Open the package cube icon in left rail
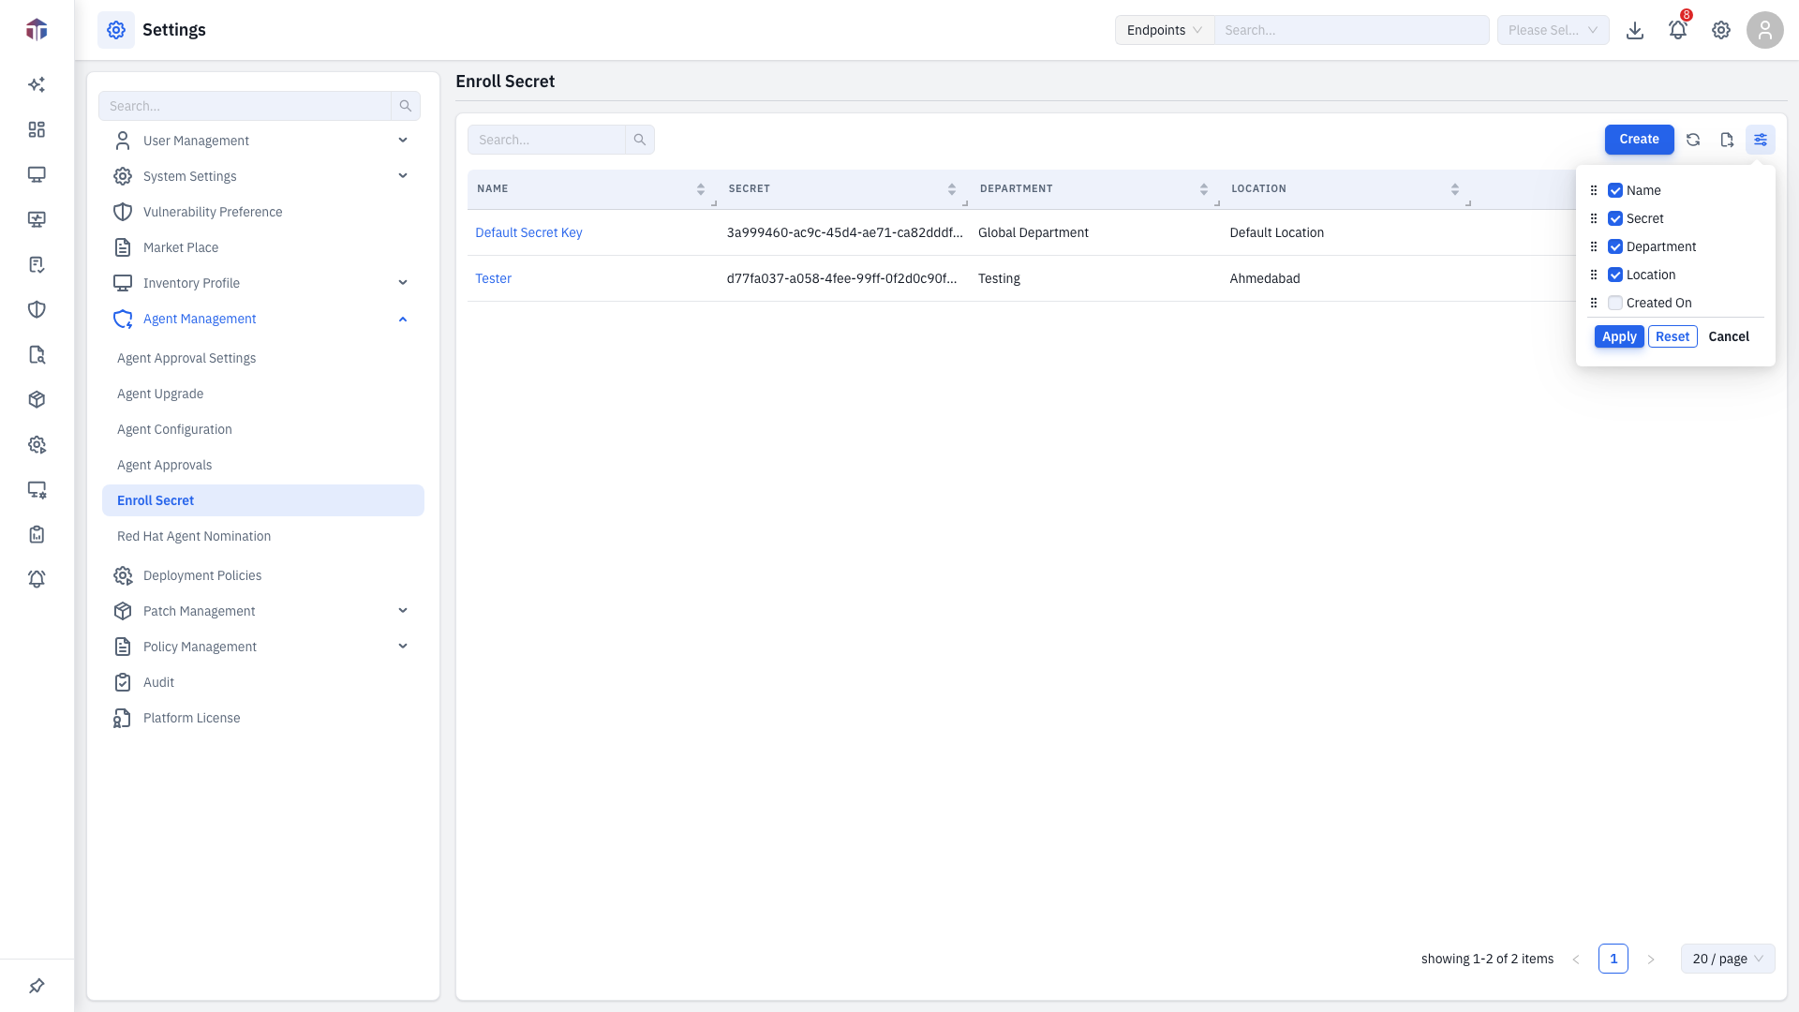The width and height of the screenshot is (1799, 1012). [37, 400]
